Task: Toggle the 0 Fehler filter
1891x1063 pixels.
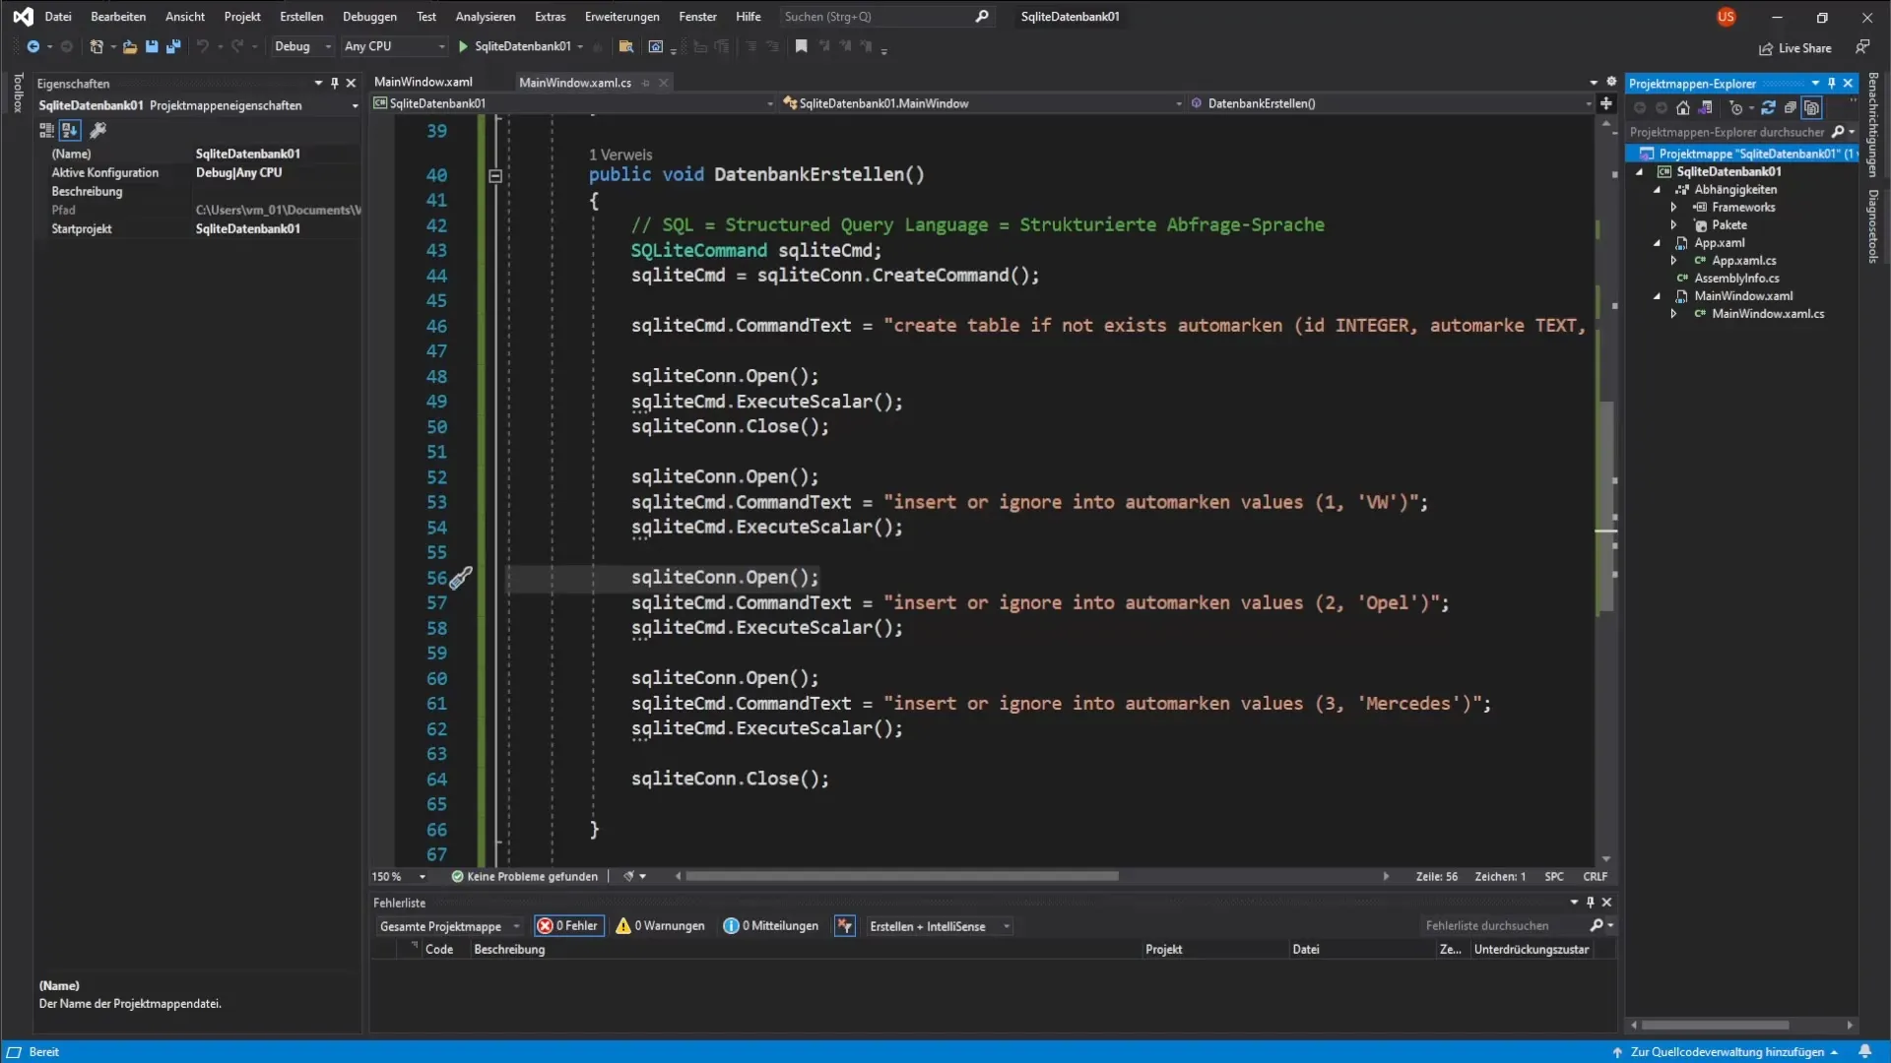Action: (x=568, y=926)
